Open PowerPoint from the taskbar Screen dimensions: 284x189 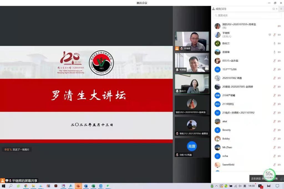tap(78, 186)
